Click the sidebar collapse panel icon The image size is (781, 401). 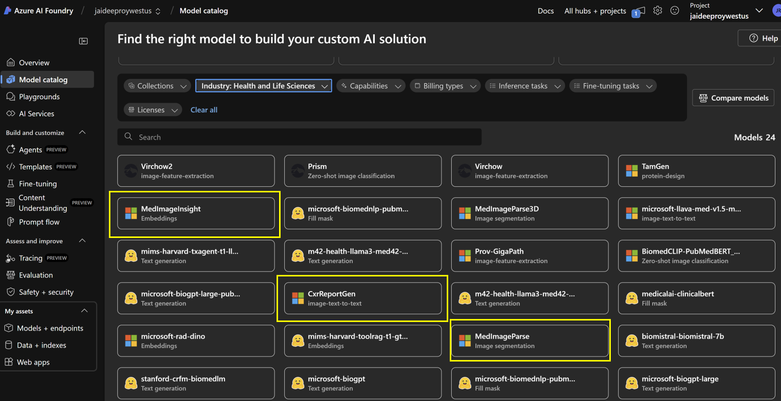(84, 41)
